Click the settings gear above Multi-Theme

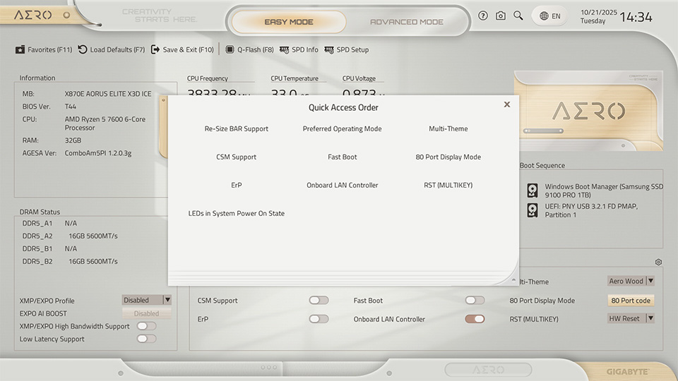(x=658, y=262)
